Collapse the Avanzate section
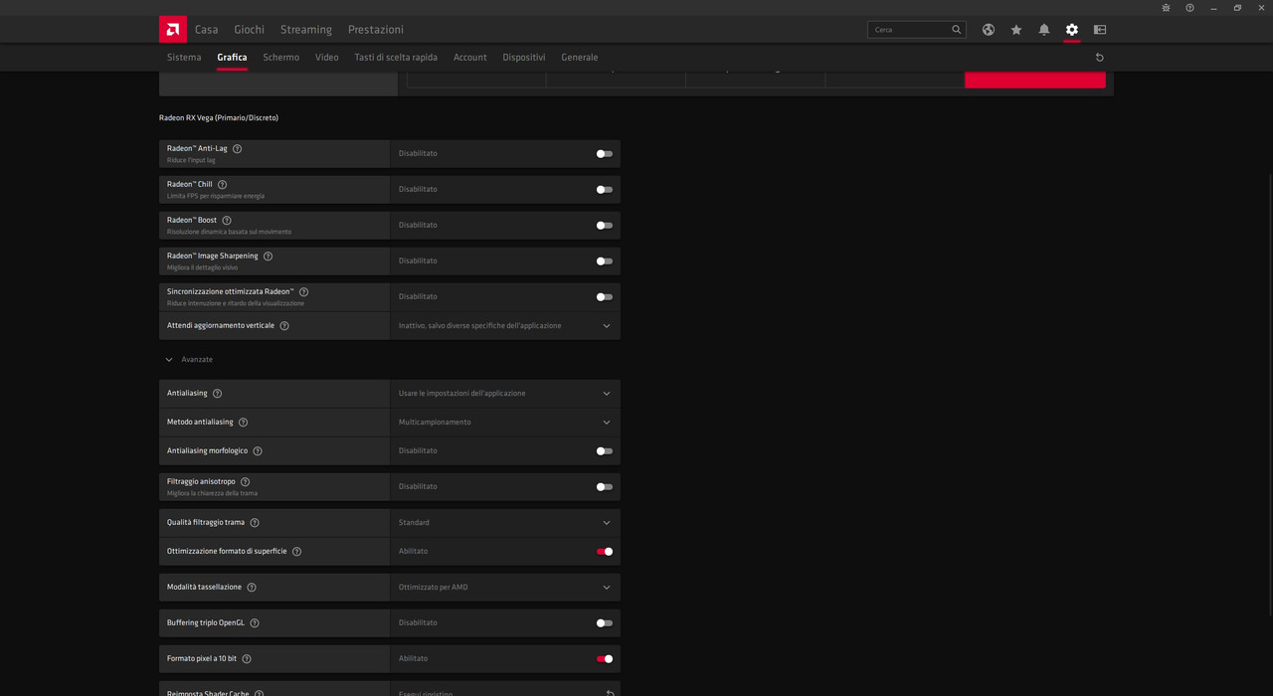Image resolution: width=1273 pixels, height=696 pixels. pos(189,360)
